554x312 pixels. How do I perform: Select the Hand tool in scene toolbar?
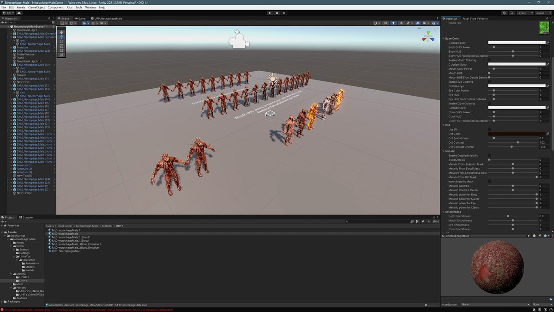point(61,32)
